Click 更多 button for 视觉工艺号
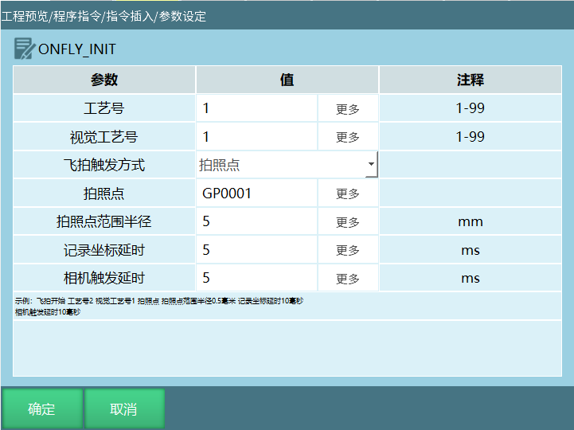Viewport: 574px width, 430px height. [x=348, y=137]
